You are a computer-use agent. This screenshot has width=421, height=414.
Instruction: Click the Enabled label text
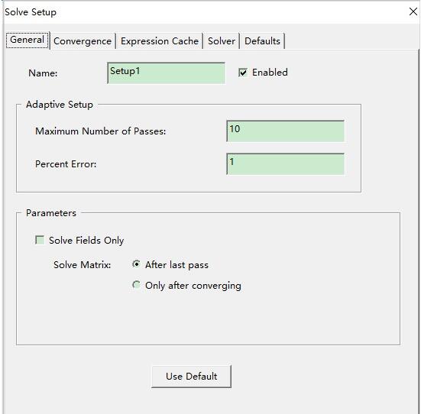click(x=270, y=73)
